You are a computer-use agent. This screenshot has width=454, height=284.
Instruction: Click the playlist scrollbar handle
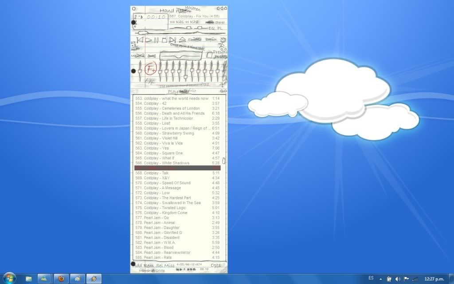click(x=223, y=161)
